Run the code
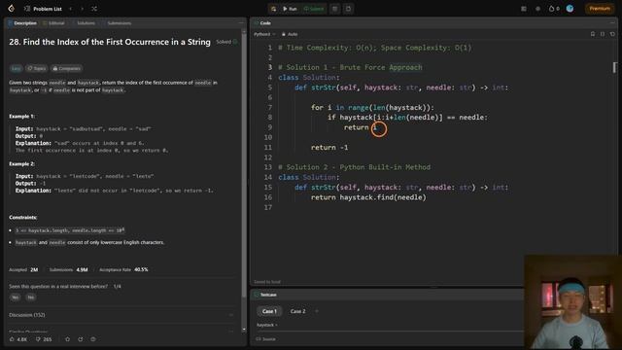This screenshot has width=622, height=350. point(290,9)
